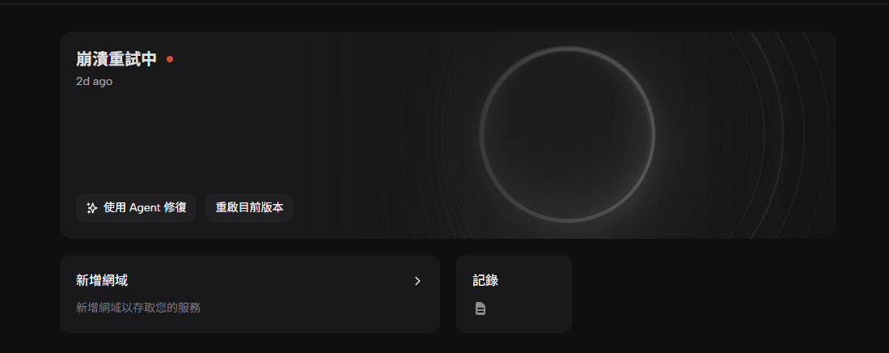Screen dimensions: 889x353
Task: Click the 2d ago timestamp
Action: [x=94, y=81]
